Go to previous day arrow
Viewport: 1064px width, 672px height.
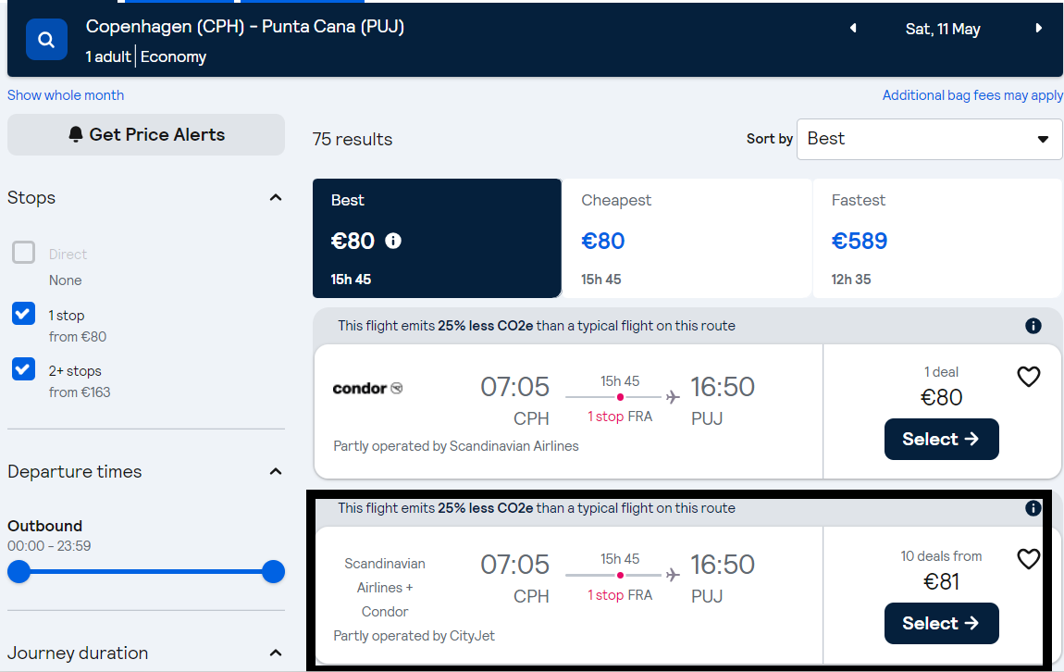(x=853, y=29)
